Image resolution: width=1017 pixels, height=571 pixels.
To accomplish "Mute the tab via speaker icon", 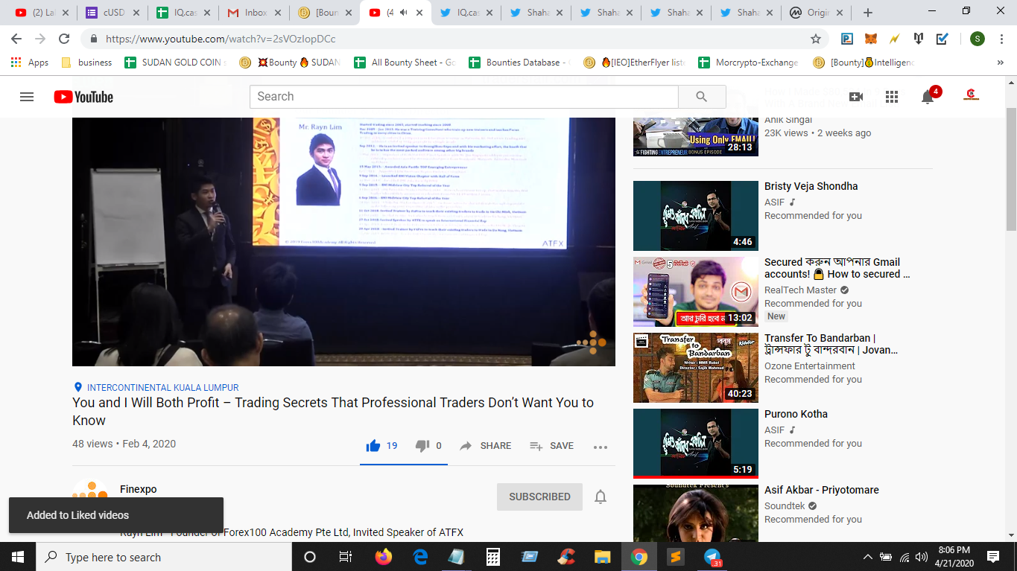I will [403, 13].
